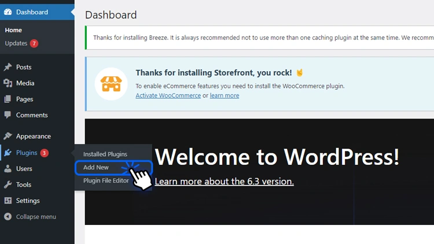Open the Plugin File Editor entry

pos(106,180)
